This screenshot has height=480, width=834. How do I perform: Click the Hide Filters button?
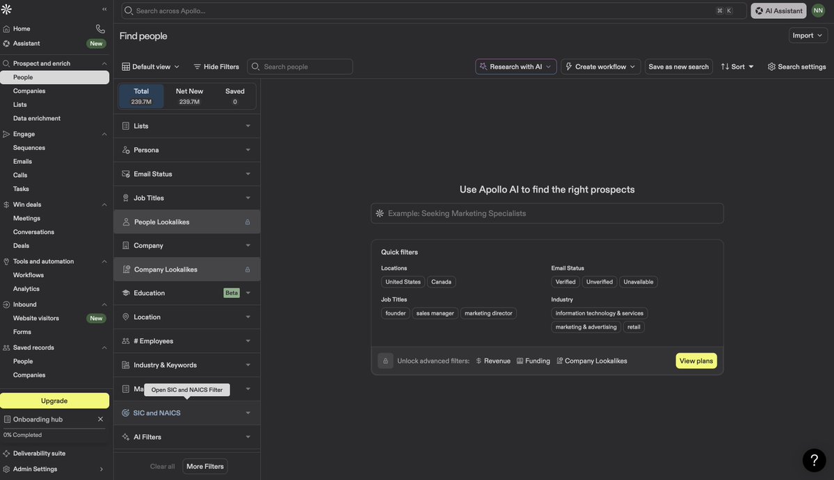216,67
